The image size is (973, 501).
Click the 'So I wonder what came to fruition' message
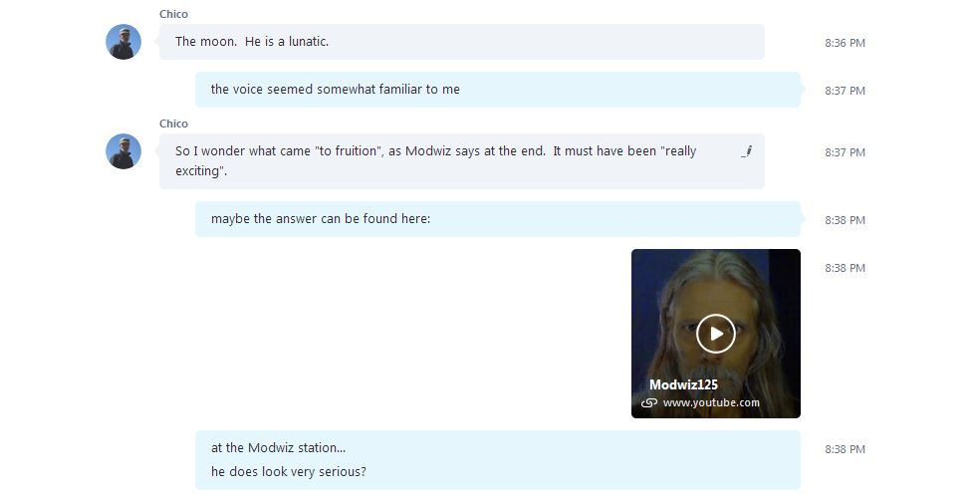[x=462, y=160]
